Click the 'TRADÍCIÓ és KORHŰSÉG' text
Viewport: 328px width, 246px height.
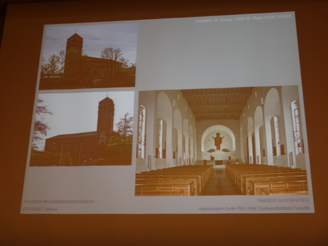tap(283, 200)
